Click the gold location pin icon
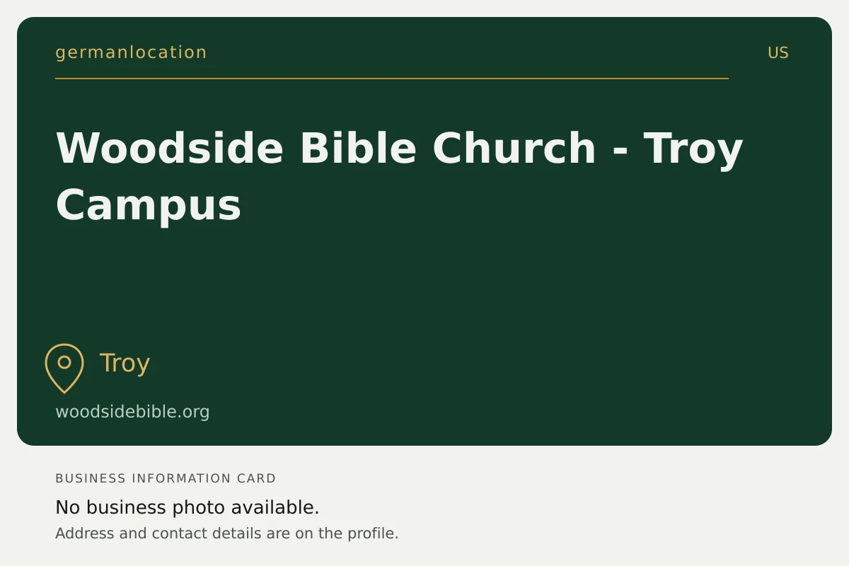Image resolution: width=849 pixels, height=566 pixels. coord(64,368)
